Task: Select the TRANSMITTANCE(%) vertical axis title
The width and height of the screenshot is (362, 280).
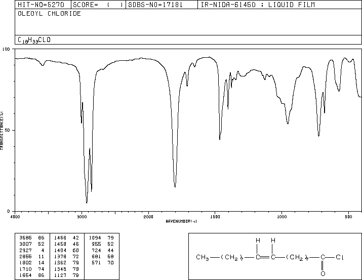Action: point(2,131)
